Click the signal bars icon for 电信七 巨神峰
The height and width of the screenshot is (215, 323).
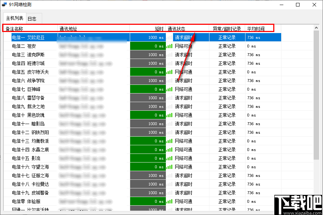[x=169, y=89]
